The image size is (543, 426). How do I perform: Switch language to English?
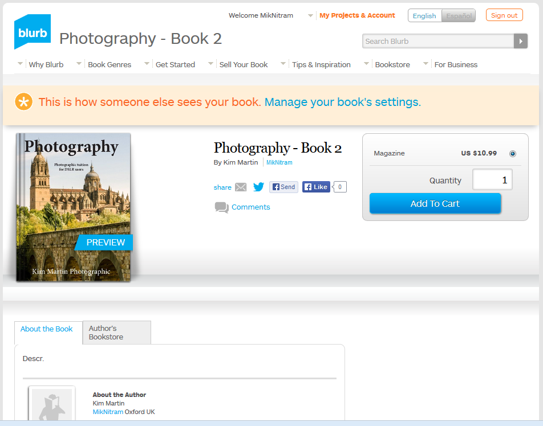424,15
